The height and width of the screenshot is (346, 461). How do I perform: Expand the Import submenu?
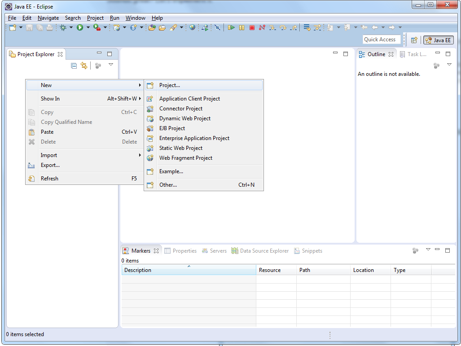(85, 155)
